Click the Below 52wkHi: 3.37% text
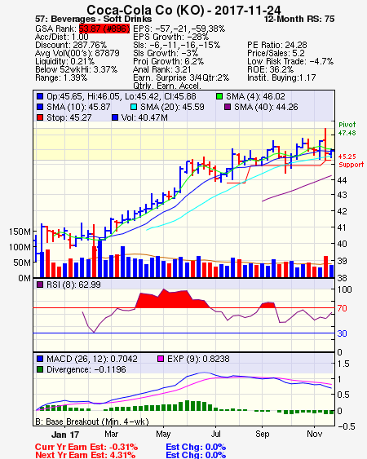 pyautogui.click(x=76, y=69)
